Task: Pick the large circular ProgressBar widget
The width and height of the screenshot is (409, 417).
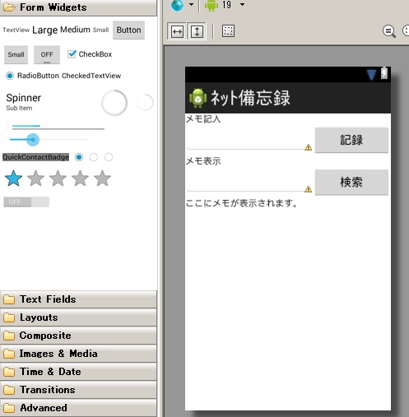Action: (114, 103)
